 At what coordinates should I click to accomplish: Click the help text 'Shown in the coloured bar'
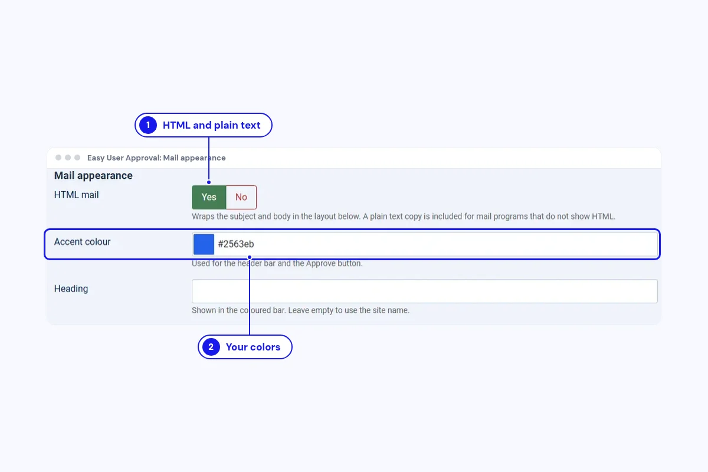(x=300, y=310)
